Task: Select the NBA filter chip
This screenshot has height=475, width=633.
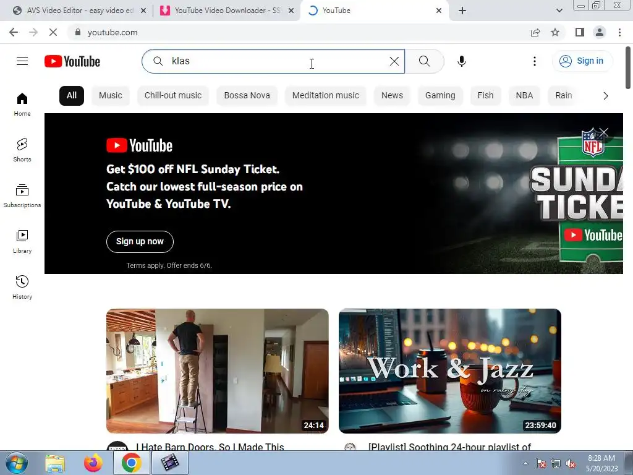Action: pos(524,96)
